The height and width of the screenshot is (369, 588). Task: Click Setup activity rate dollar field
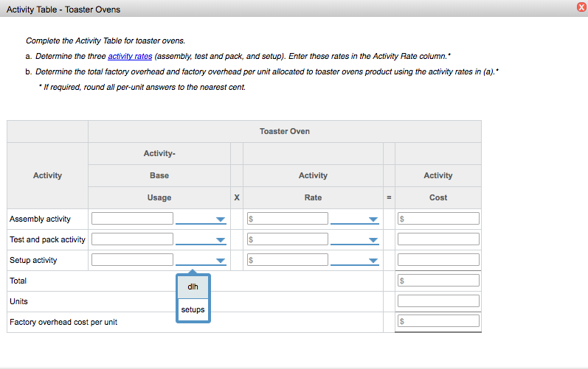click(x=288, y=260)
